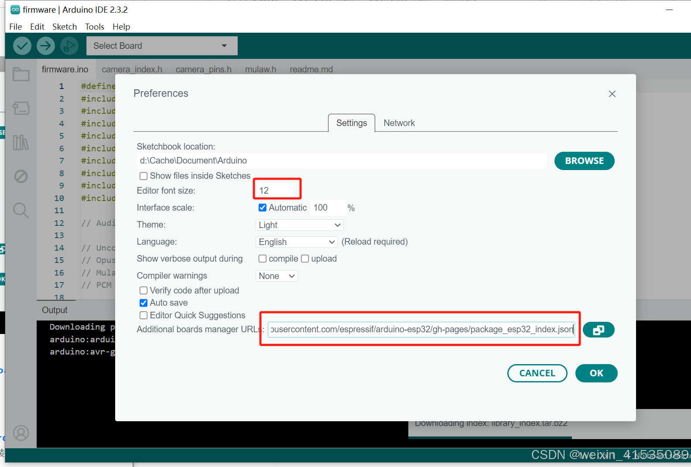Close the Preferences dialog with X
Screen dimensions: 691x467
click(x=612, y=94)
